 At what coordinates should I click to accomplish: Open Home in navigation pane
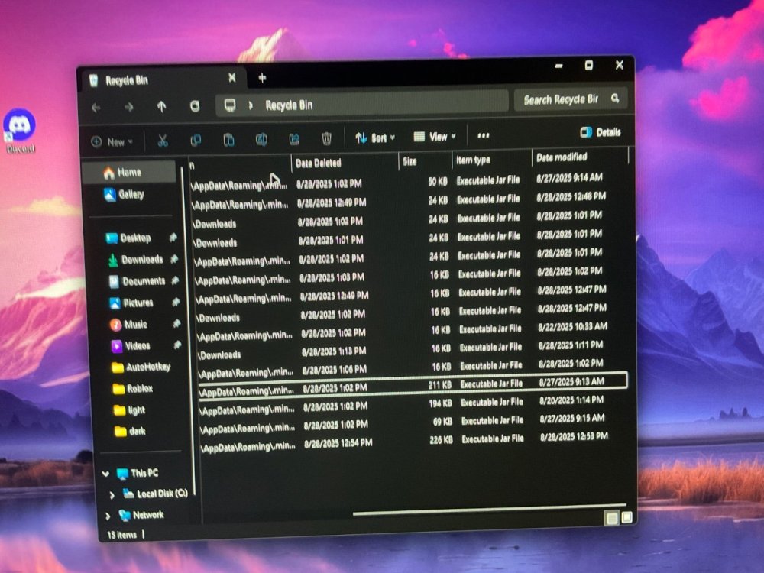click(128, 172)
